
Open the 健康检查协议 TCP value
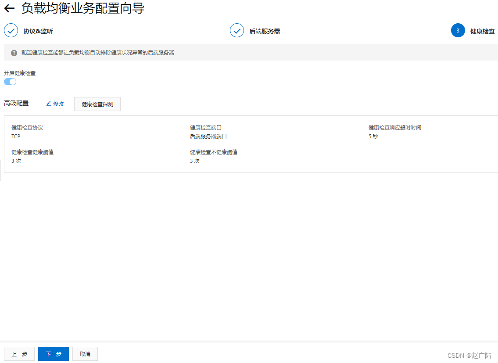[x=16, y=136]
